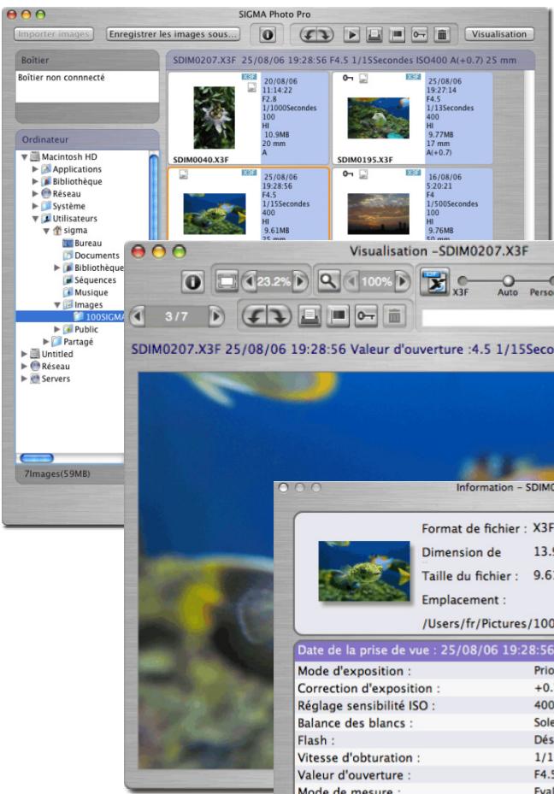This screenshot has height=794, width=554.
Task: Select thumbnail SDIM0040.X3F
Action: point(215,117)
